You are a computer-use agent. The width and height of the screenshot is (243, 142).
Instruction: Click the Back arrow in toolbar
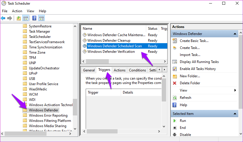click(x=3, y=18)
